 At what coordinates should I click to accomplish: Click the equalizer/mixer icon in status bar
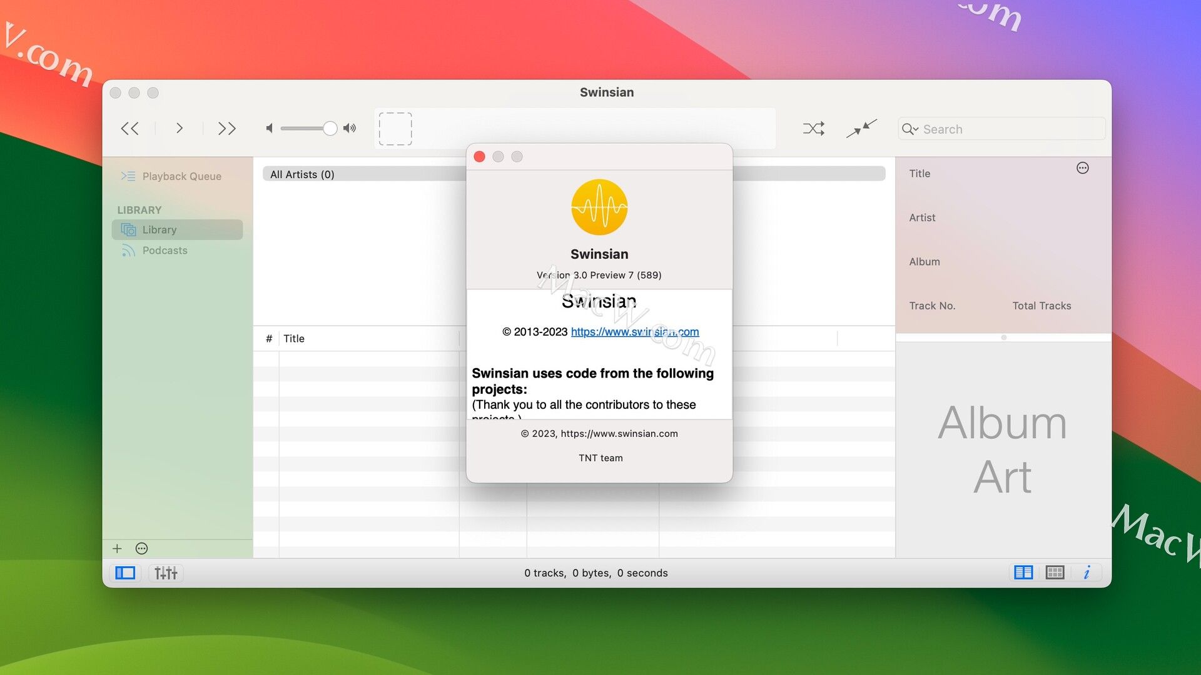click(x=165, y=572)
